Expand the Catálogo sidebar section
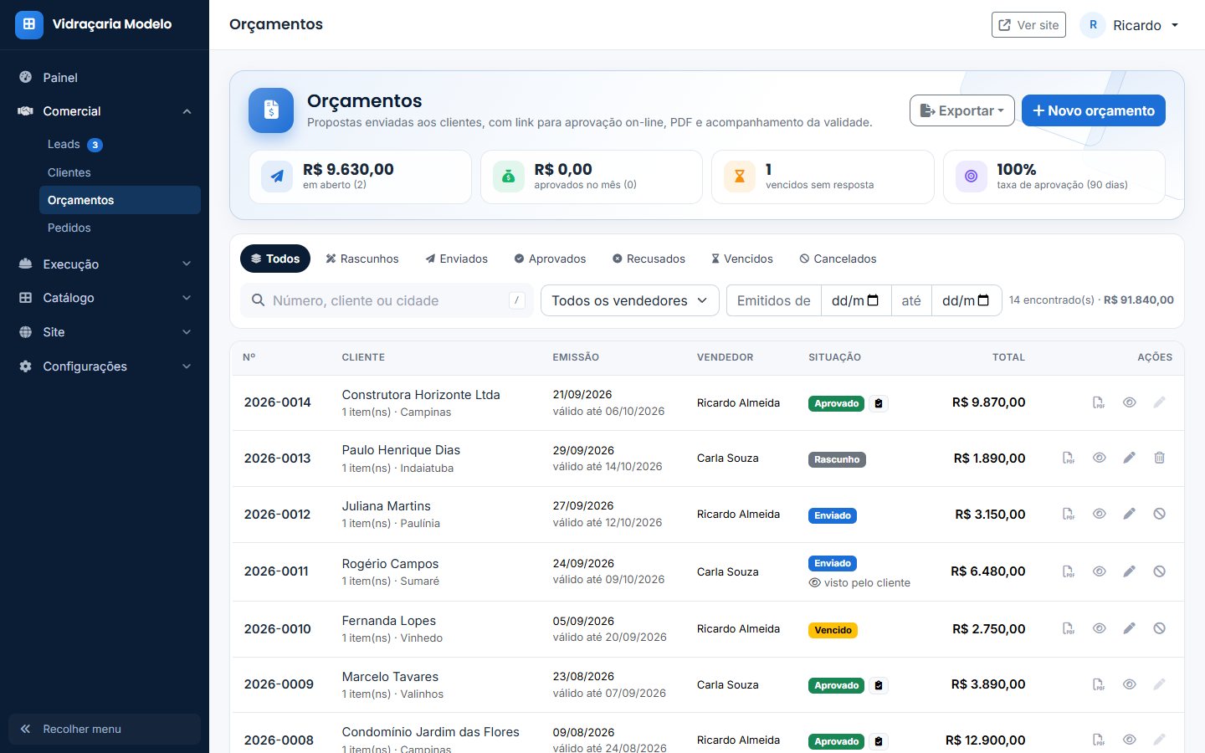Viewport: 1205px width, 753px height. 105,298
